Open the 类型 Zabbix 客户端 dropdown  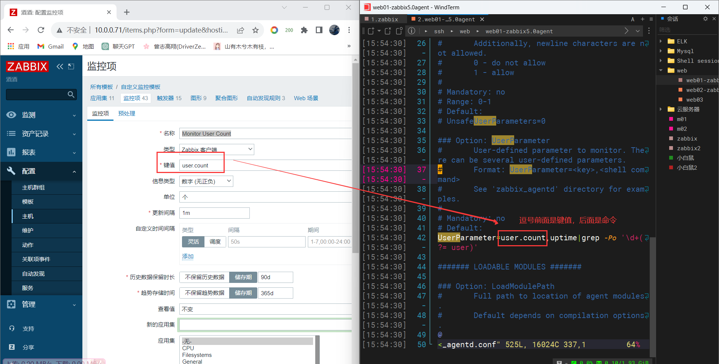pos(216,149)
